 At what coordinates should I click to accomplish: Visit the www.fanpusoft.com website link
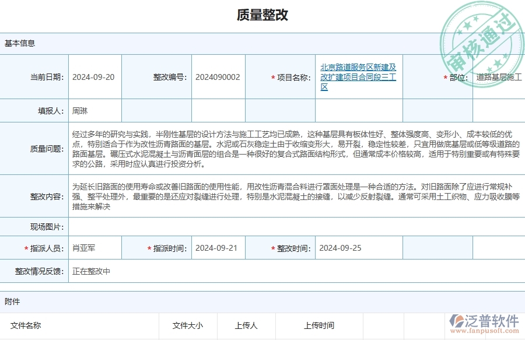coord(484,330)
